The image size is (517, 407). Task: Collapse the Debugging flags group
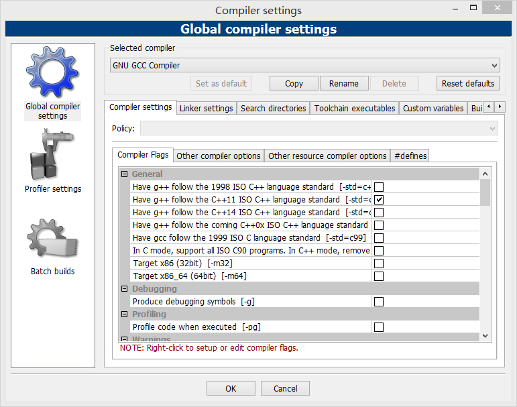click(124, 288)
